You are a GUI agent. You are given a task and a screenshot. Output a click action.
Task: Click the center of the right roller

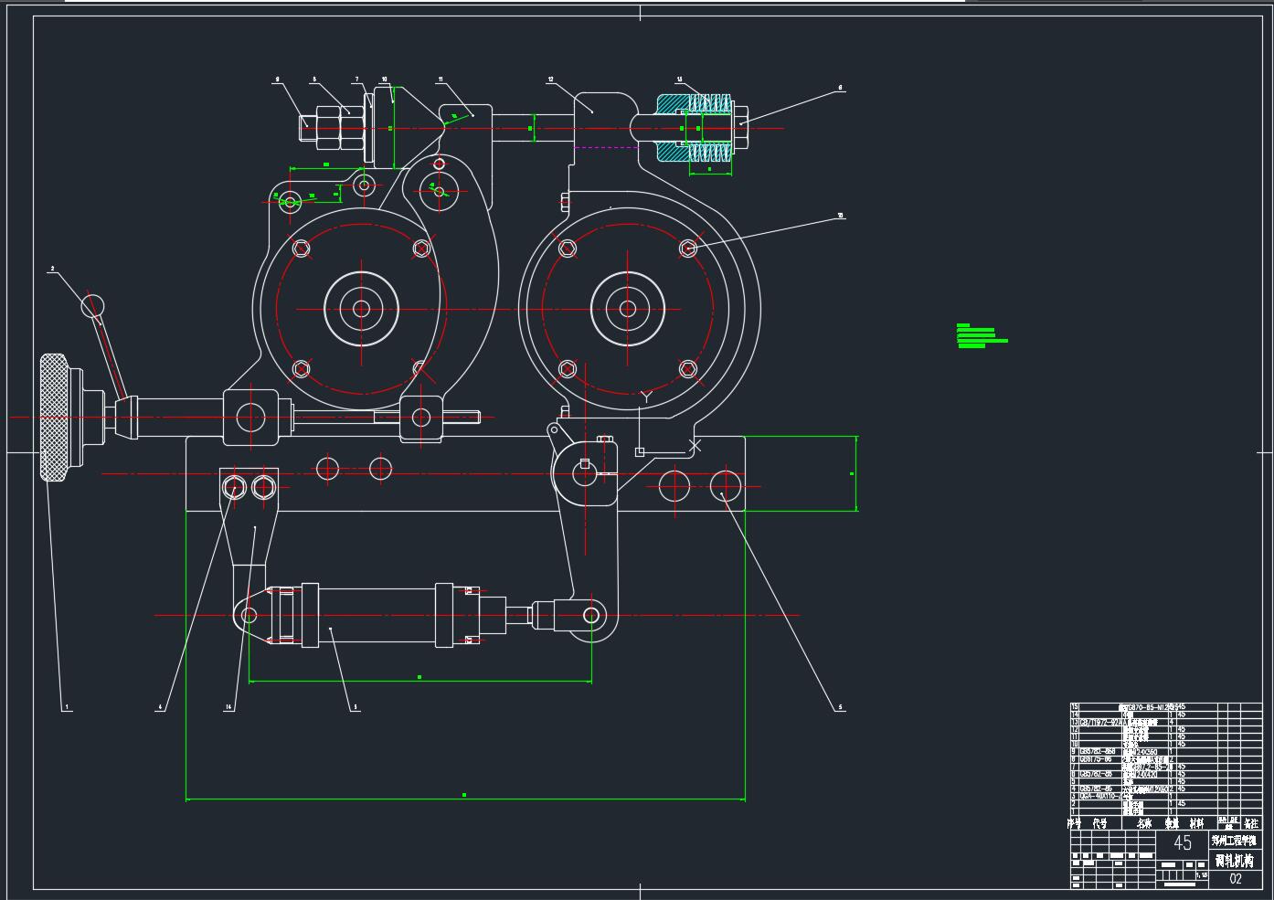(627, 309)
